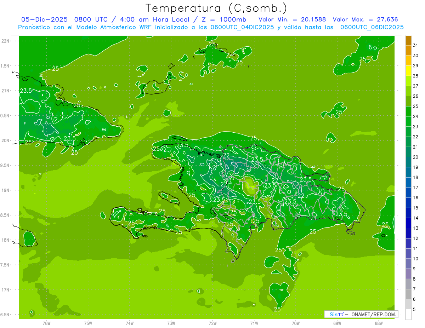Click the dark blue color bar swatch between 12 and 13

point(408,234)
